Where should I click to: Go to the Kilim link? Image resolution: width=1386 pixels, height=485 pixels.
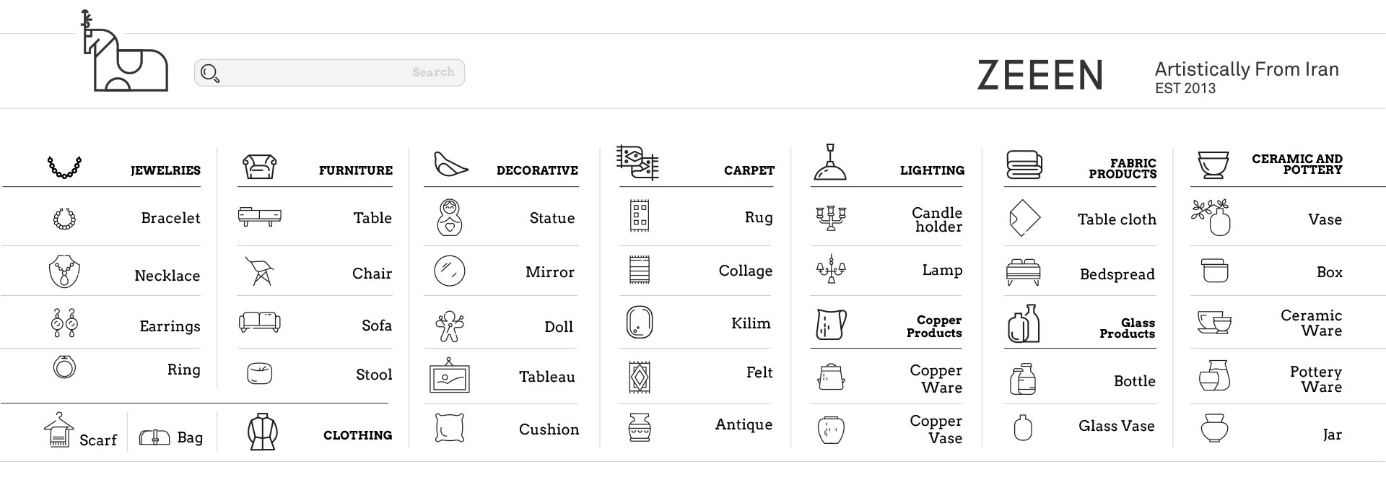tap(751, 323)
